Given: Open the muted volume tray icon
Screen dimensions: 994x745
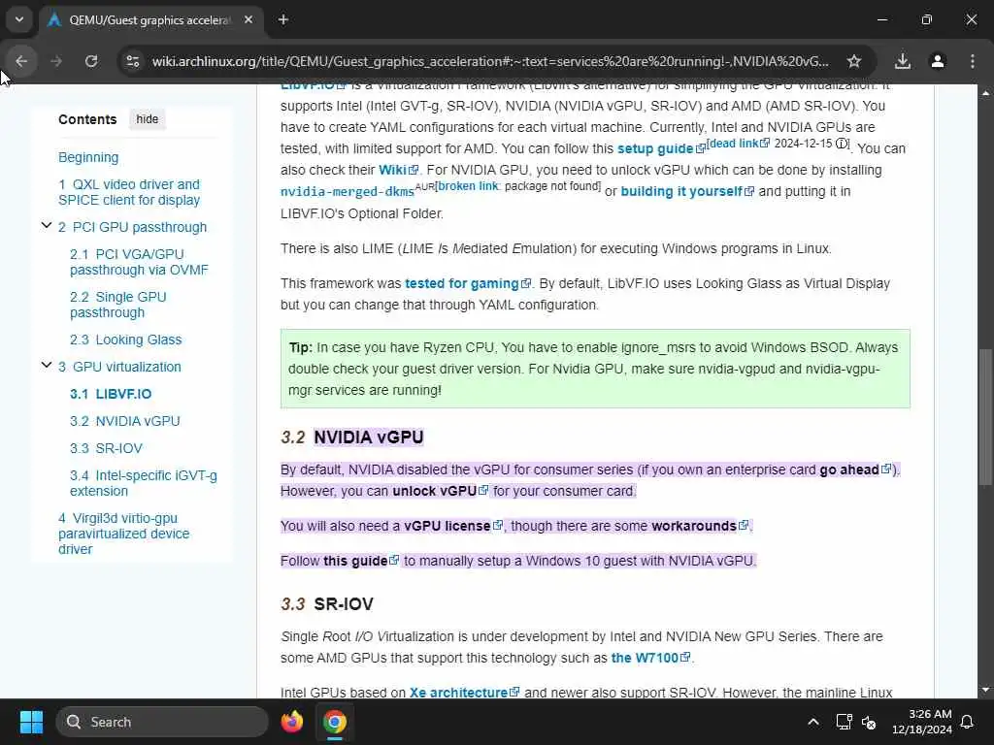Looking at the screenshot, I should pyautogui.click(x=869, y=722).
